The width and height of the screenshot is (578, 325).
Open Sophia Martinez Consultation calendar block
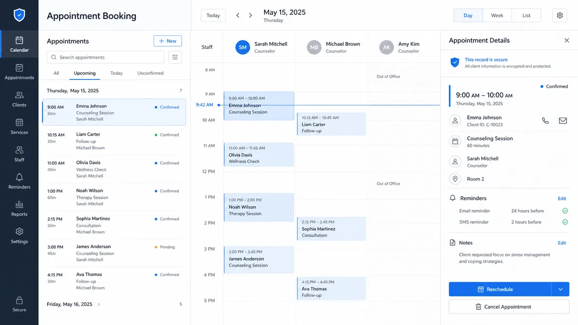[331, 229]
